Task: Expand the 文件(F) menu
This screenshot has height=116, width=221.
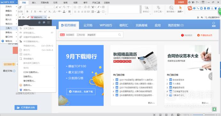Action: (9, 6)
